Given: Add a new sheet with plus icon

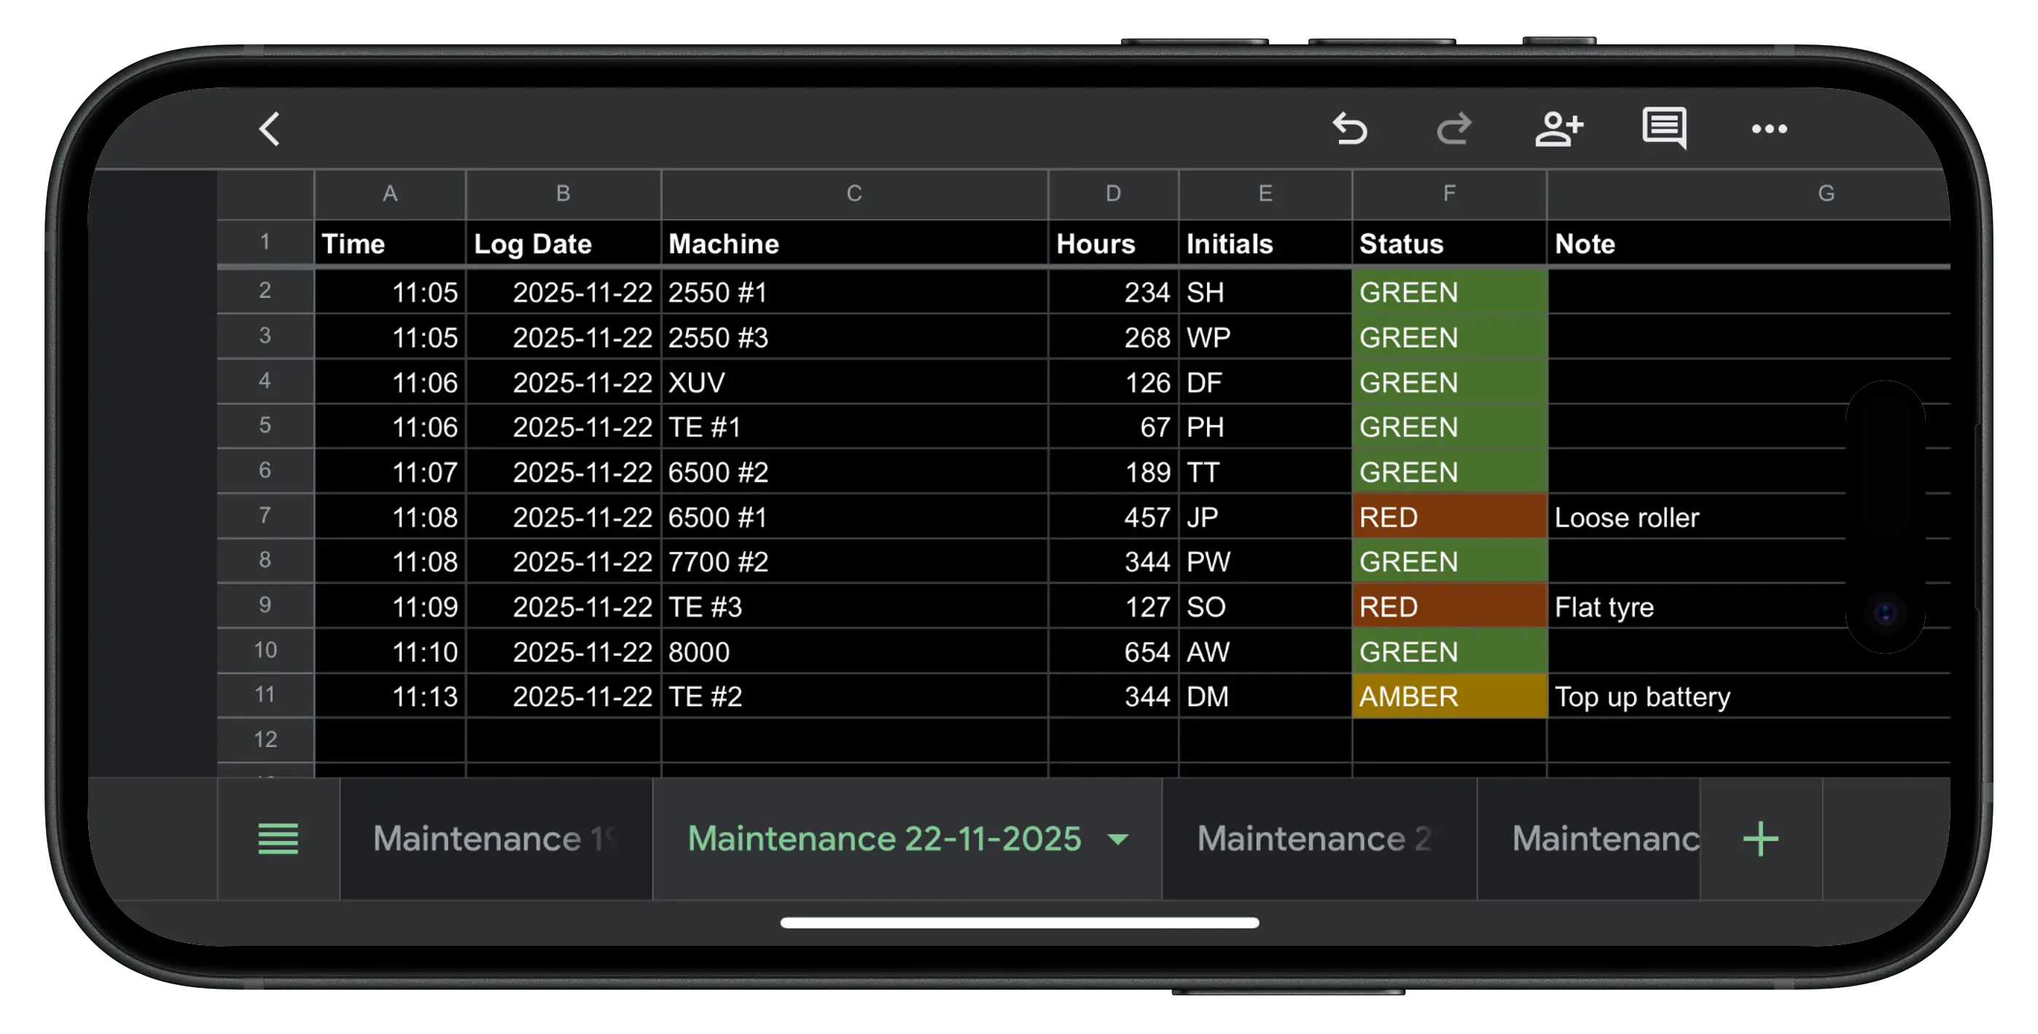Looking at the screenshot, I should pyautogui.click(x=1760, y=839).
